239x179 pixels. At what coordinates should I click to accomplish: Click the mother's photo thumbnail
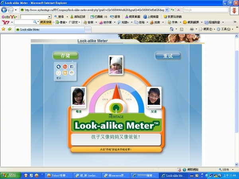(78, 97)
